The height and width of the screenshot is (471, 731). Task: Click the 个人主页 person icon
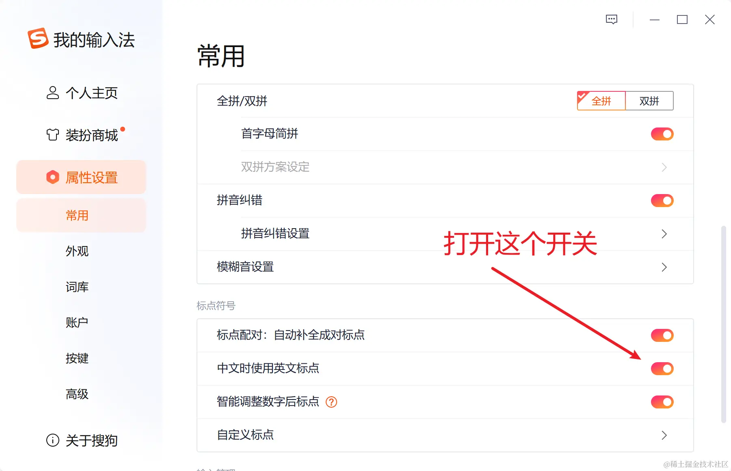(53, 93)
